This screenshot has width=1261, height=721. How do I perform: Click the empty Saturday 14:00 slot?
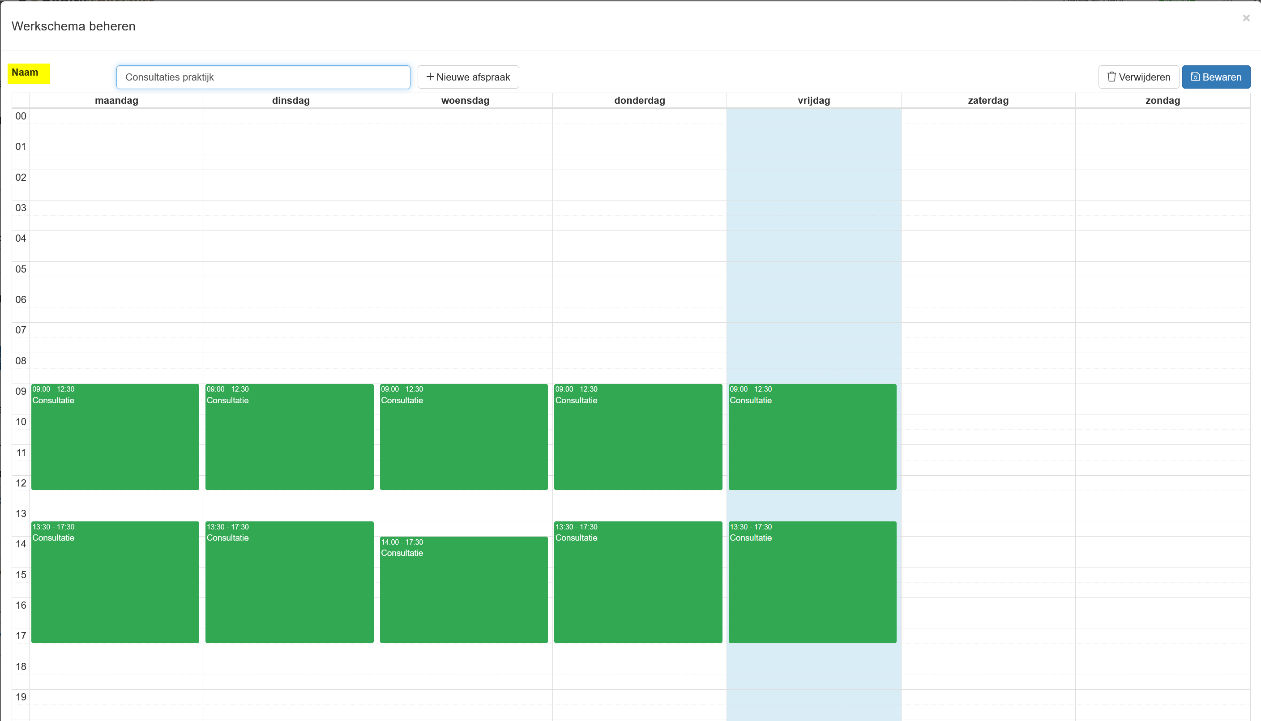coord(987,544)
